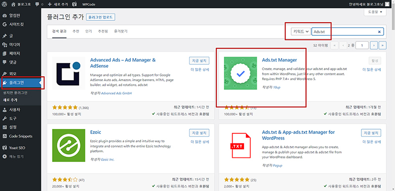Viewport: 395px width, 191px height.
Task: Click the Ads.txt Manager plugin thumbnail
Action: [240, 73]
